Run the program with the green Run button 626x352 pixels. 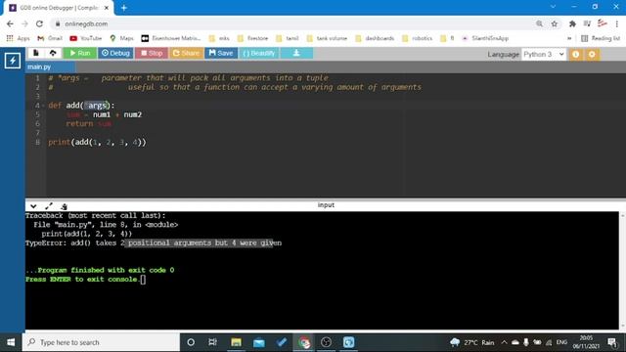pos(80,53)
